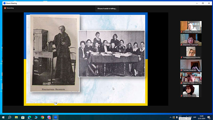
Task: Open Google Chrome from the taskbar
Action: (x=43, y=117)
